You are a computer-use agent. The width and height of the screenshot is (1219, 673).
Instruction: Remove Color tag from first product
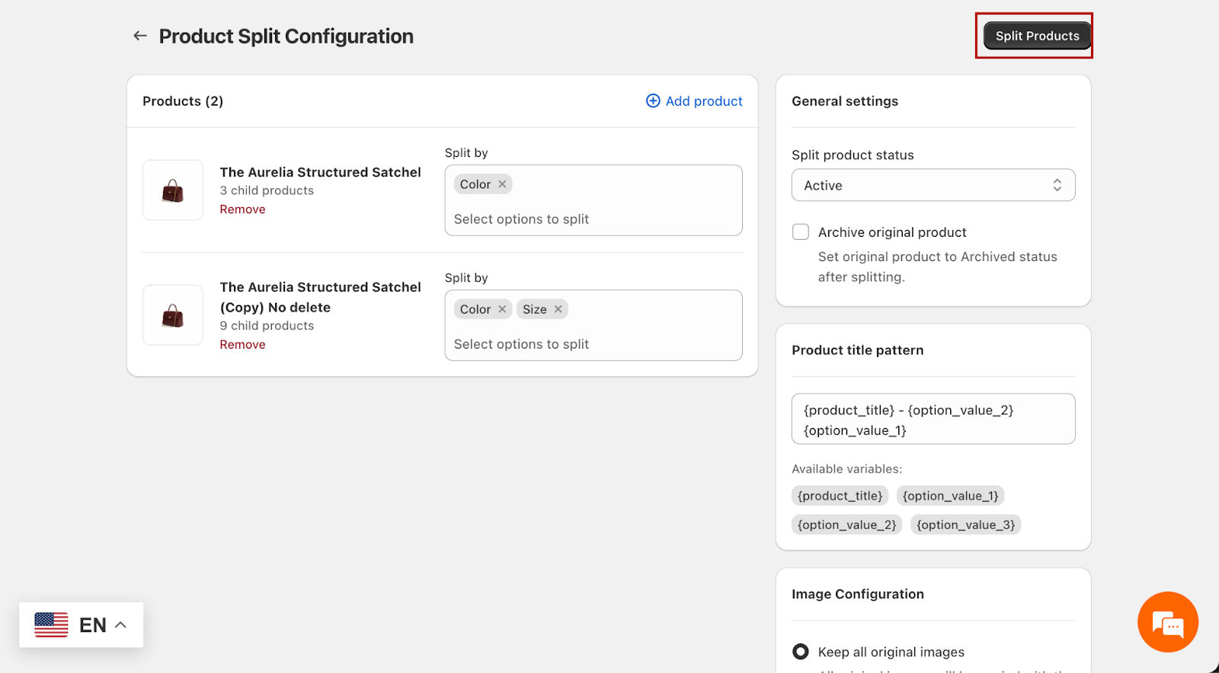pyautogui.click(x=502, y=184)
